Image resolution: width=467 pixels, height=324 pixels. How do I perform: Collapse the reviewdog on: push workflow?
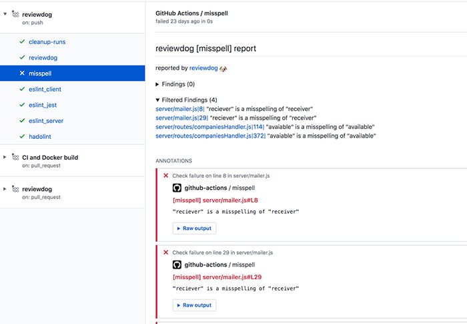tap(5, 14)
